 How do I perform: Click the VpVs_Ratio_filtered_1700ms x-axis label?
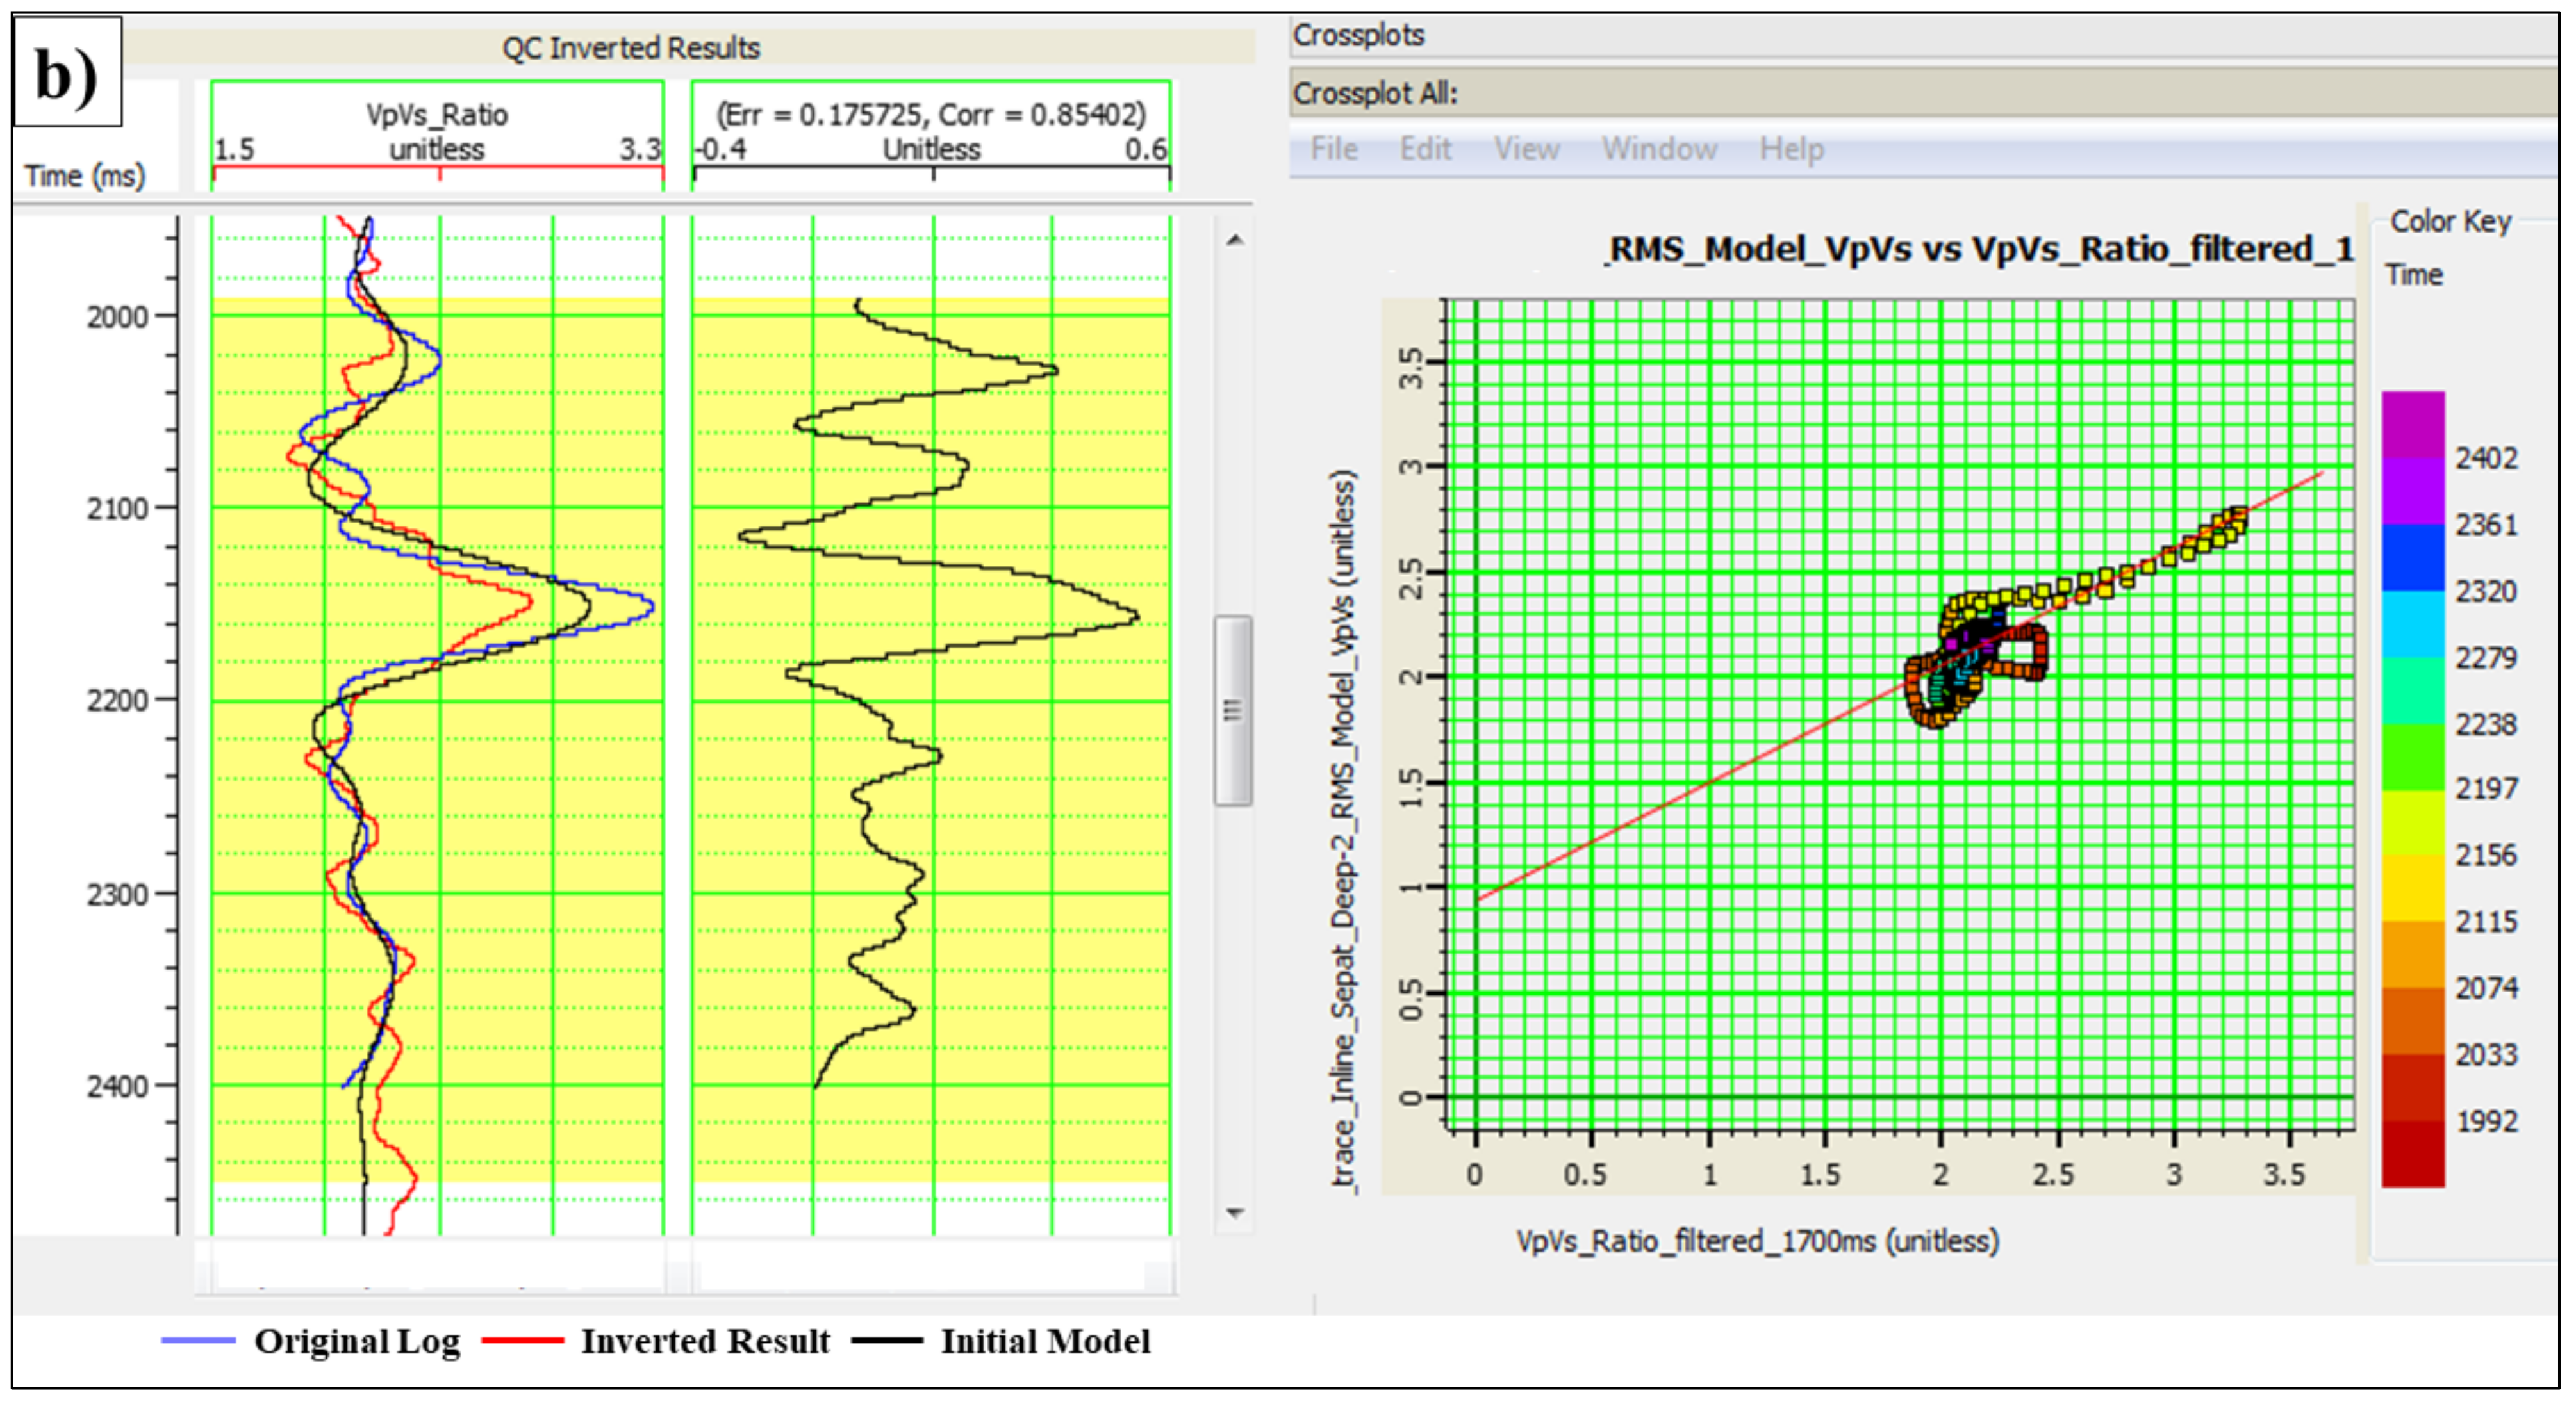coord(1757,1241)
